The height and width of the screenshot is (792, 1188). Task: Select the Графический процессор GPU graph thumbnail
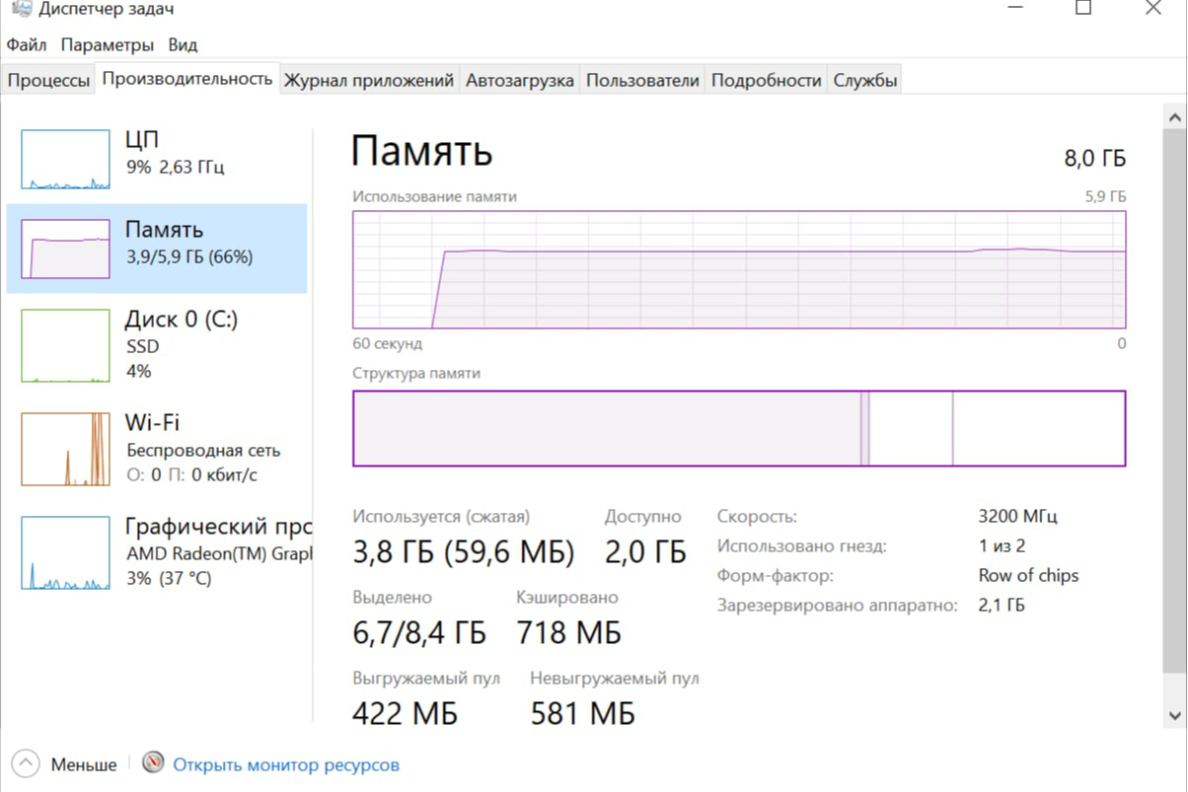[65, 552]
